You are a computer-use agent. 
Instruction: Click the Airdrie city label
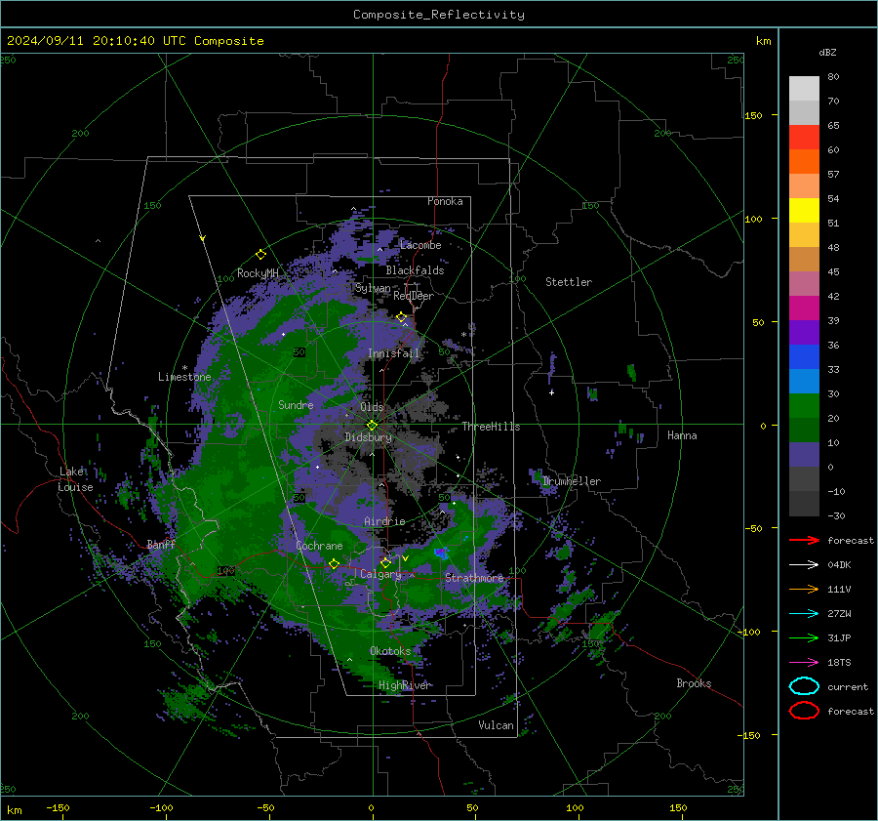point(384,521)
